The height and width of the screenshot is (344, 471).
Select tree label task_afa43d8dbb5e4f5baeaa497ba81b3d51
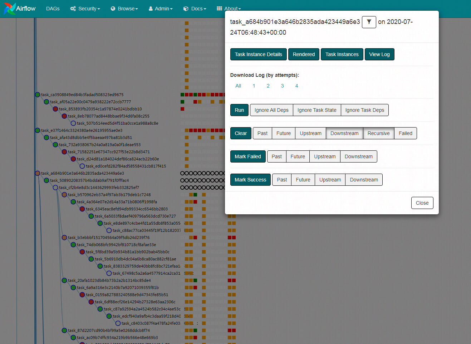pos(91,138)
